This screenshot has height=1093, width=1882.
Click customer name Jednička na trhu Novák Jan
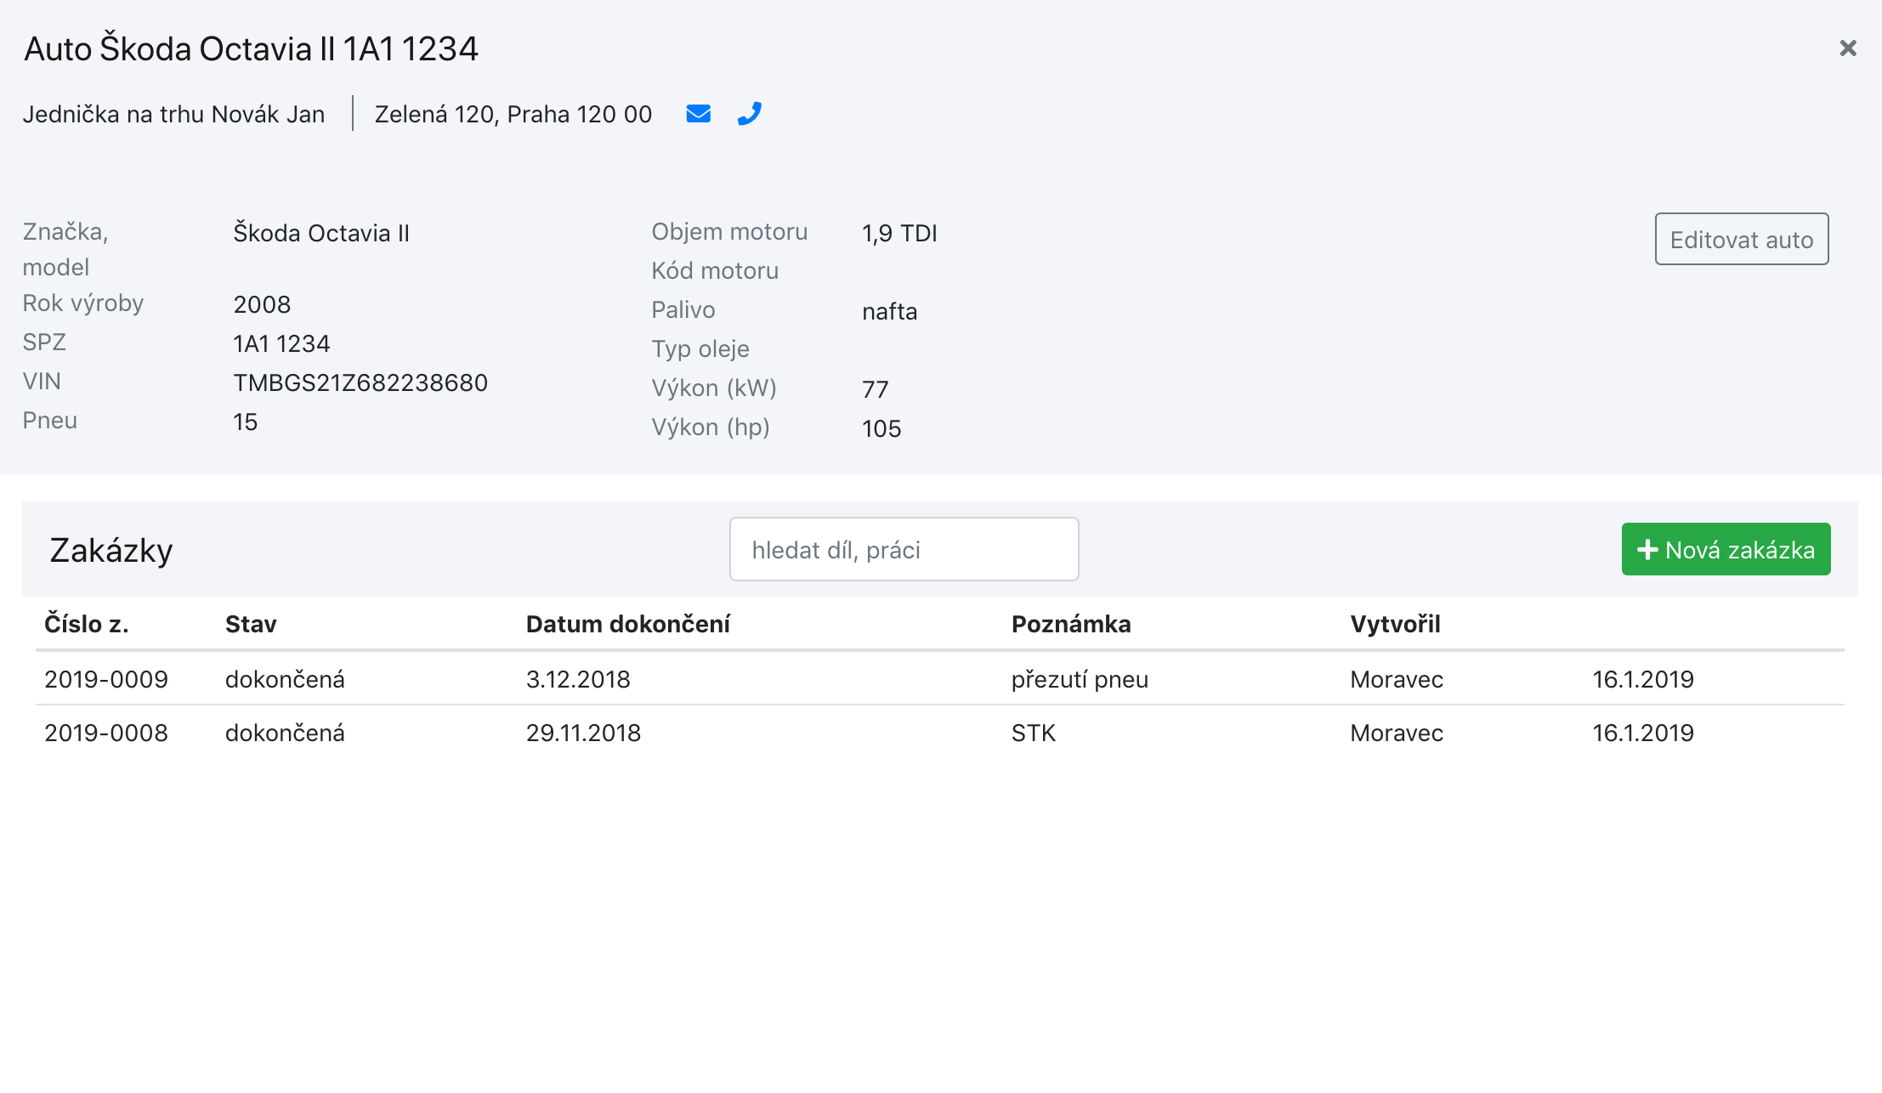(x=173, y=114)
